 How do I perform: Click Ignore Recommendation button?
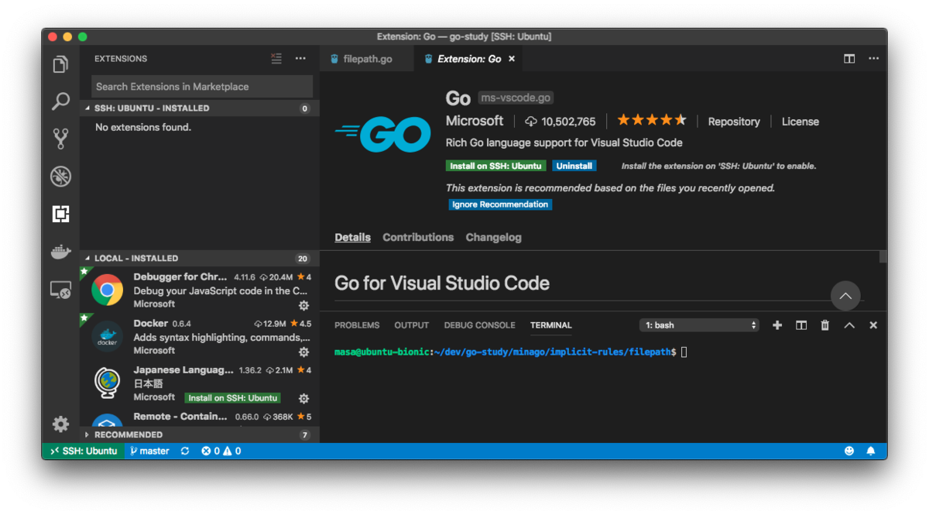tap(500, 204)
